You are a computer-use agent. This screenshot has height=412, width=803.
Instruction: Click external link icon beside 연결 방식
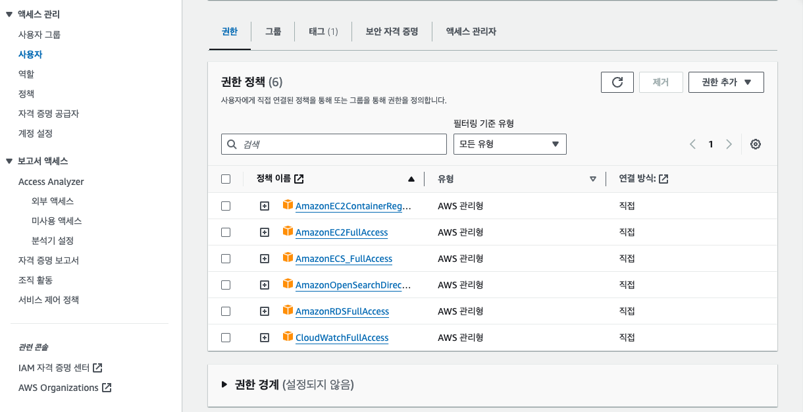click(663, 178)
